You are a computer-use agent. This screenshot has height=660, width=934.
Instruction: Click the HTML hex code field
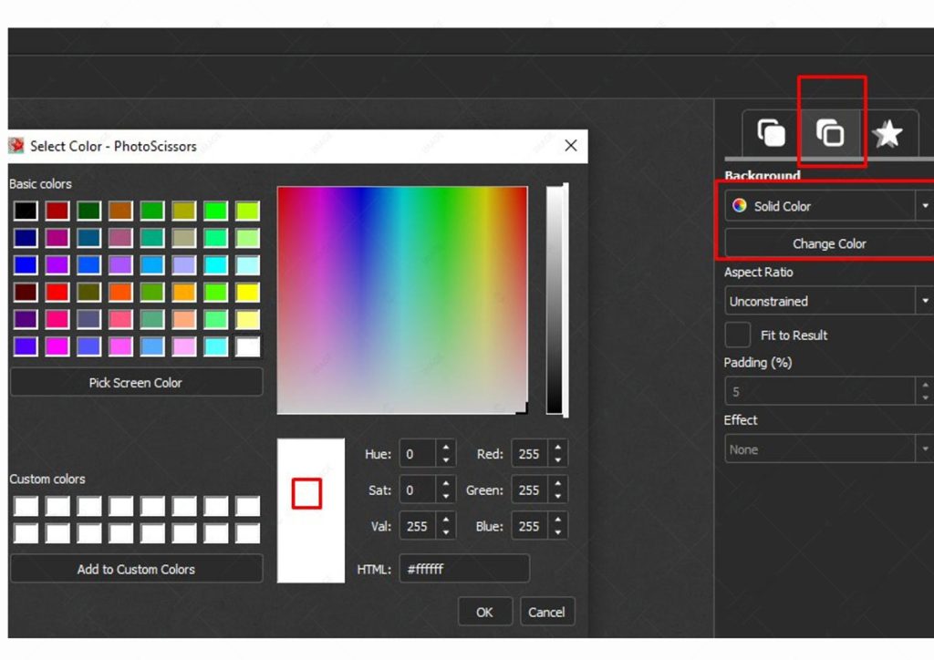(x=463, y=568)
